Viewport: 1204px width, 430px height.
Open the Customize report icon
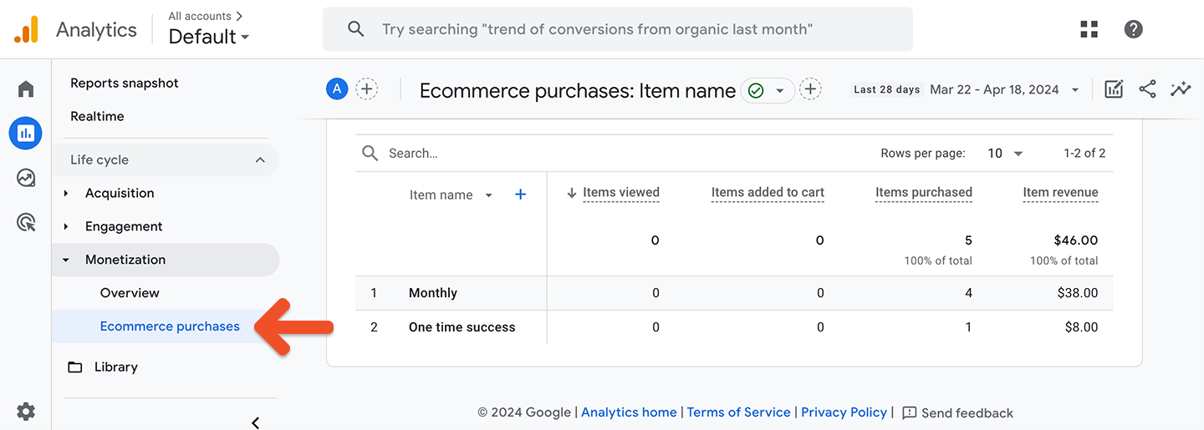(x=1114, y=89)
